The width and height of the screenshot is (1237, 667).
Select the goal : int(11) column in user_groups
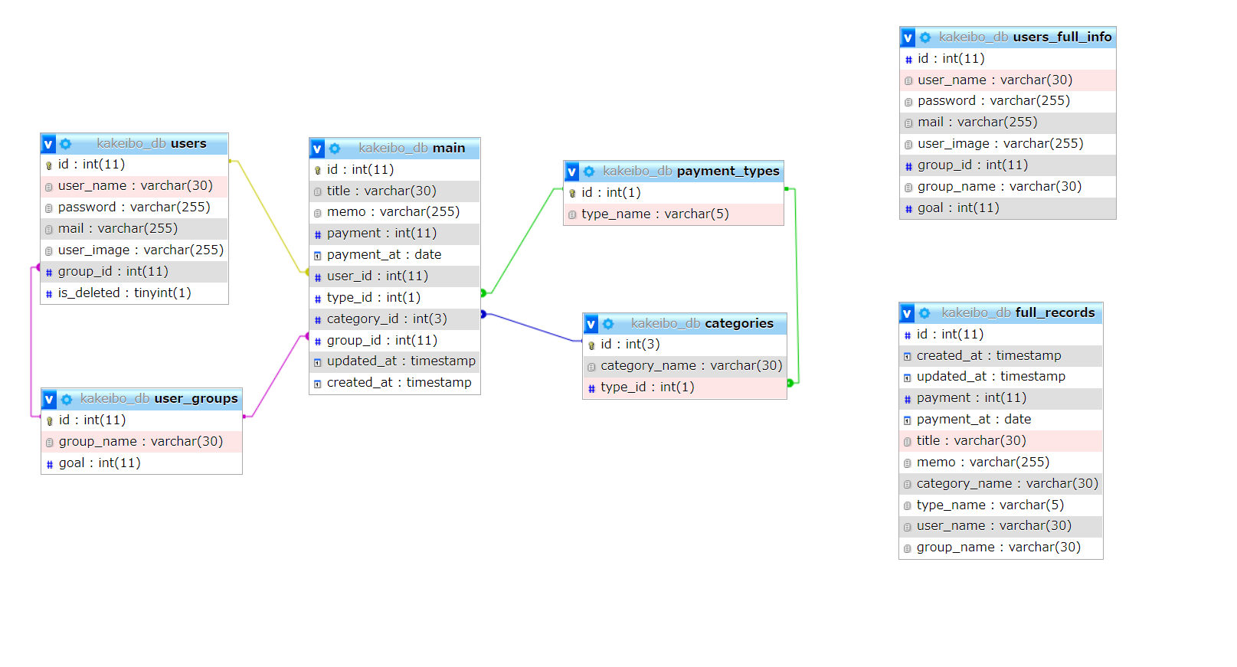point(142,463)
